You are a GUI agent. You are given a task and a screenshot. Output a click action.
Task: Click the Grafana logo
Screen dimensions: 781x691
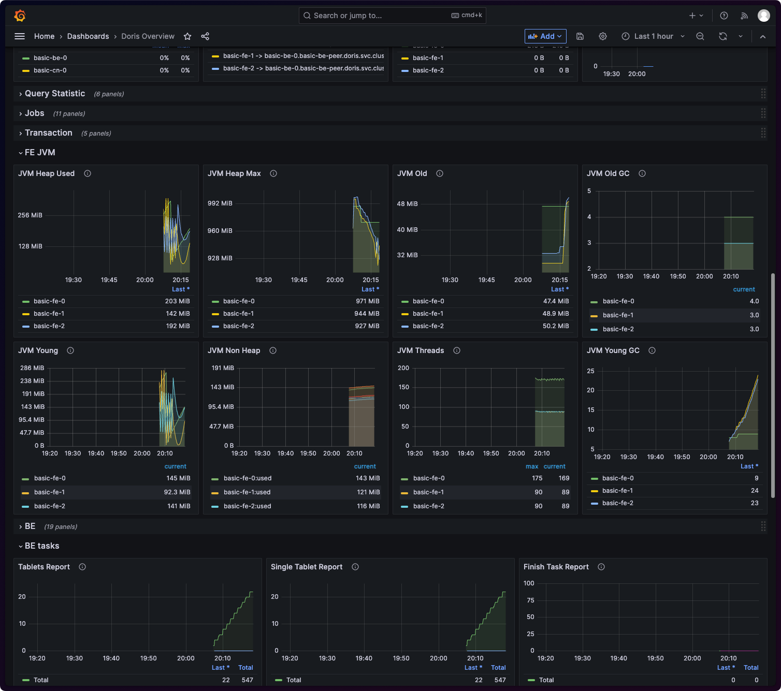tap(20, 15)
